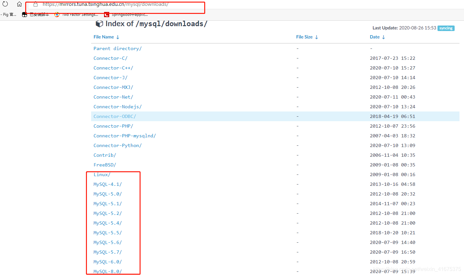Click the browser home icon

19,4
